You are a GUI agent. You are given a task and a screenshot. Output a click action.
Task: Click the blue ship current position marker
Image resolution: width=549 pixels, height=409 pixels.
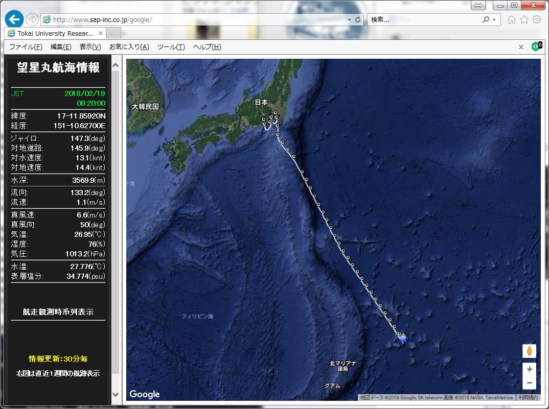pyautogui.click(x=403, y=338)
